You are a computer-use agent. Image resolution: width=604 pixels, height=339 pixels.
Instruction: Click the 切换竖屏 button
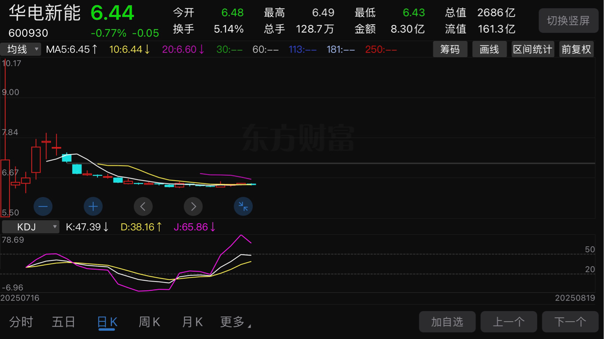pyautogui.click(x=568, y=20)
